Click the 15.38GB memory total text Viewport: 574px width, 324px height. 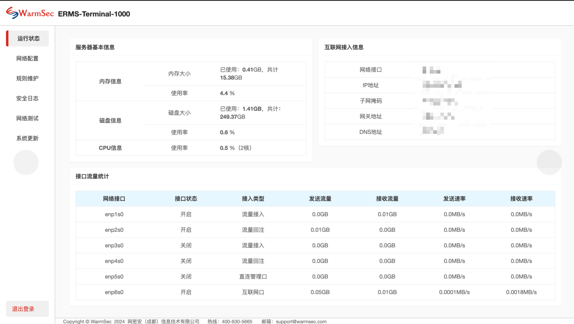pyautogui.click(x=231, y=78)
